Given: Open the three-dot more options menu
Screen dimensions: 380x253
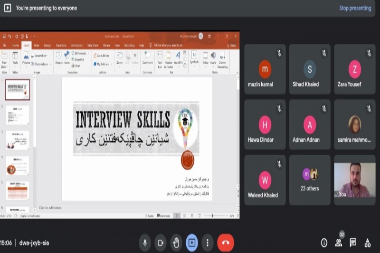Looking at the screenshot, I should coord(207,243).
